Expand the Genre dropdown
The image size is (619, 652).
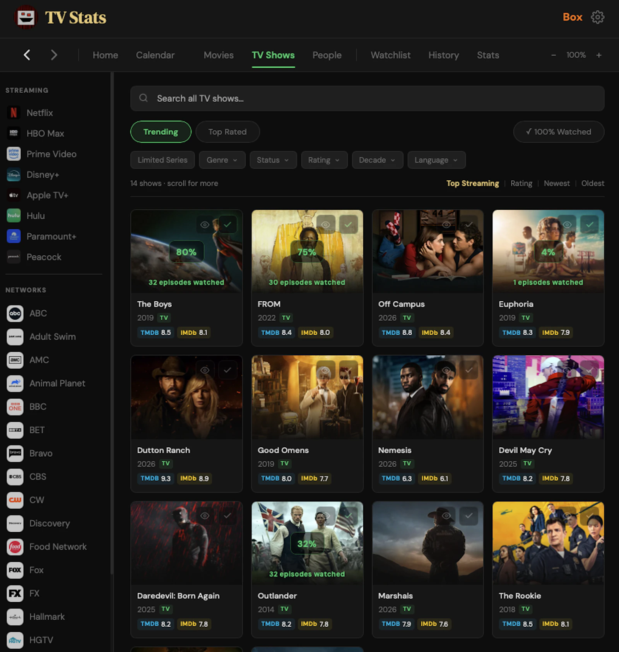pyautogui.click(x=222, y=160)
